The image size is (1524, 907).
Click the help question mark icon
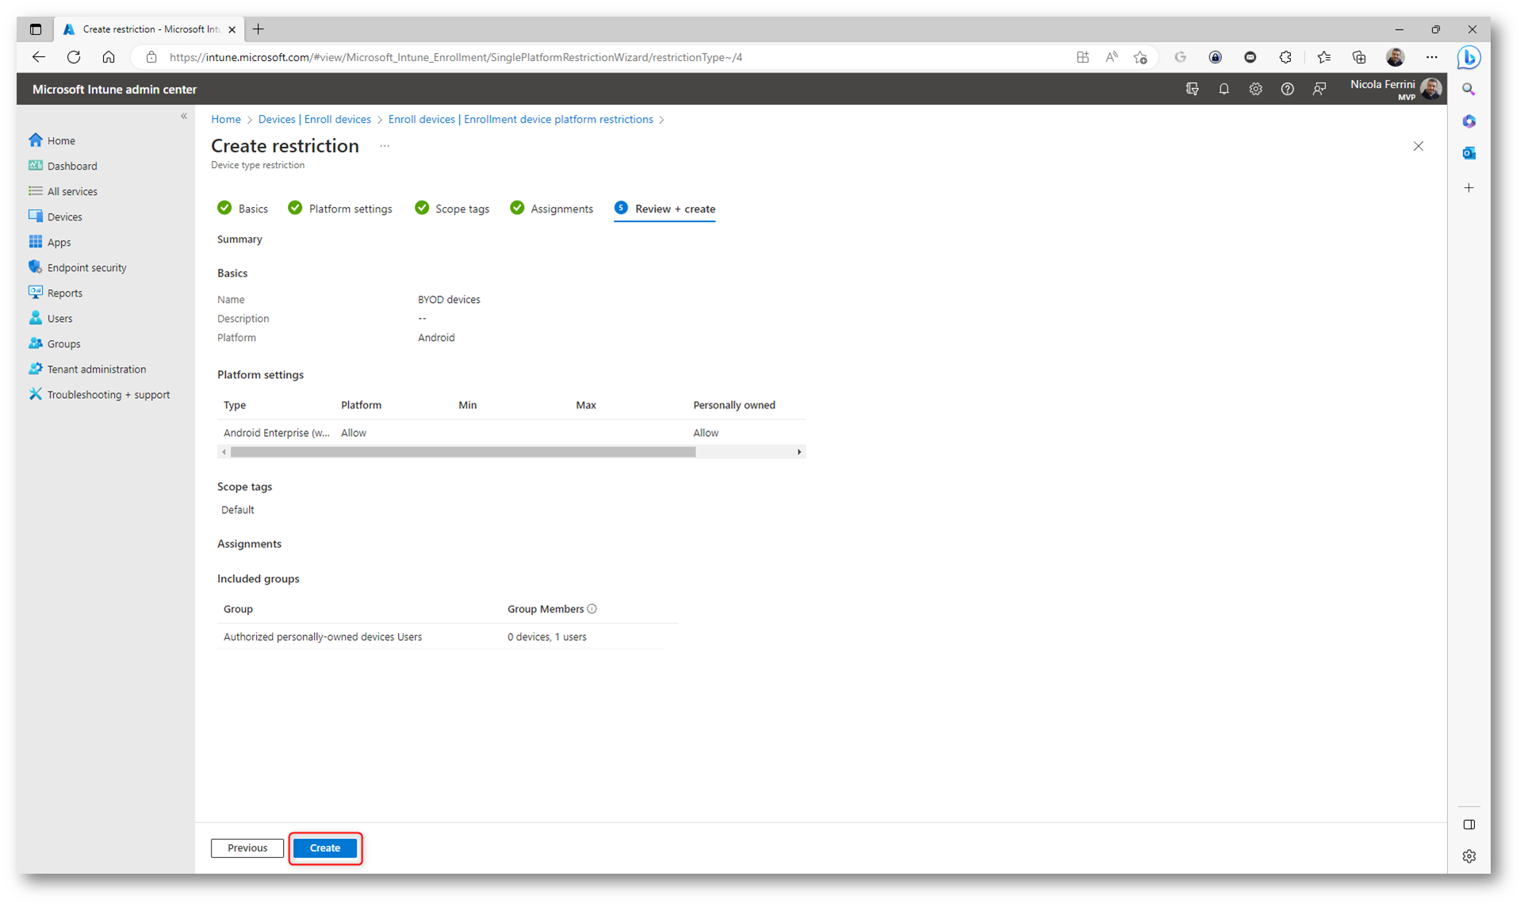[1287, 90]
